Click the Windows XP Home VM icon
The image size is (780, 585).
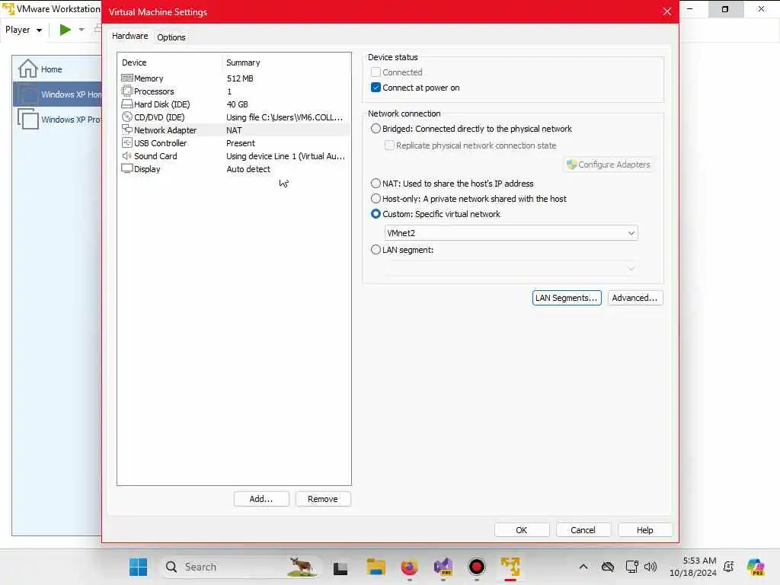[28, 94]
